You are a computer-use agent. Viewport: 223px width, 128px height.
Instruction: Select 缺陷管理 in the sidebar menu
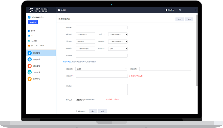tap(37, 53)
